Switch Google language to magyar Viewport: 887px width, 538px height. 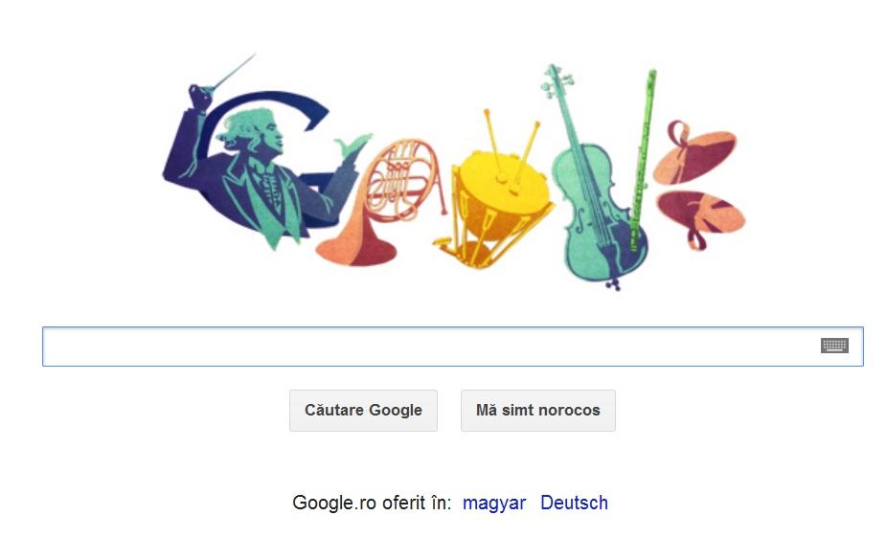pos(494,503)
